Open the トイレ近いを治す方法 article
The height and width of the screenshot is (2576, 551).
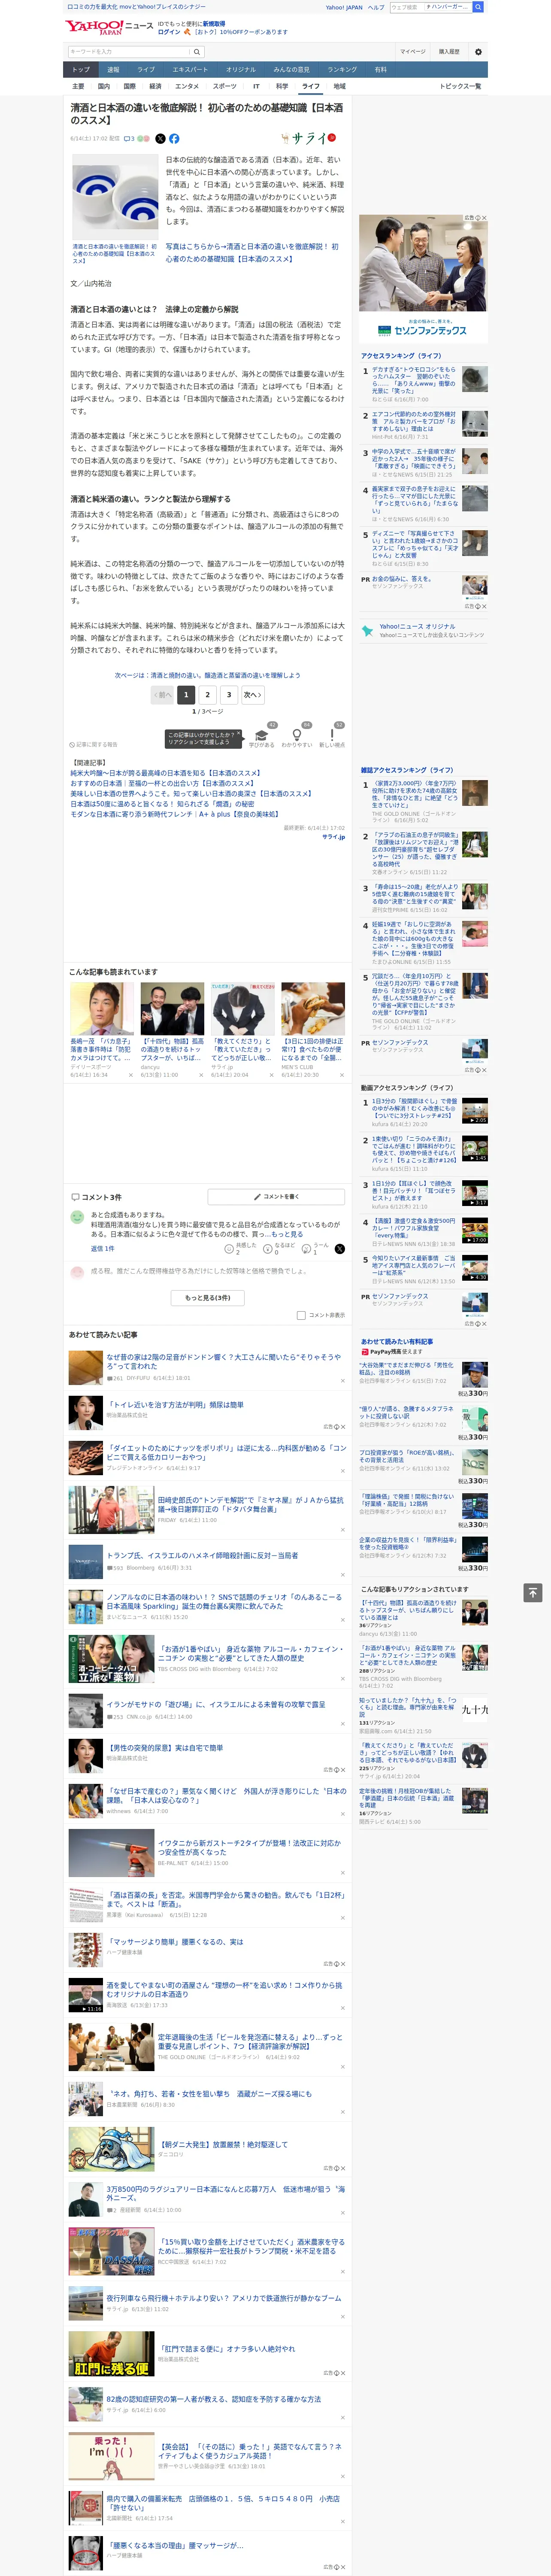tap(176, 1405)
